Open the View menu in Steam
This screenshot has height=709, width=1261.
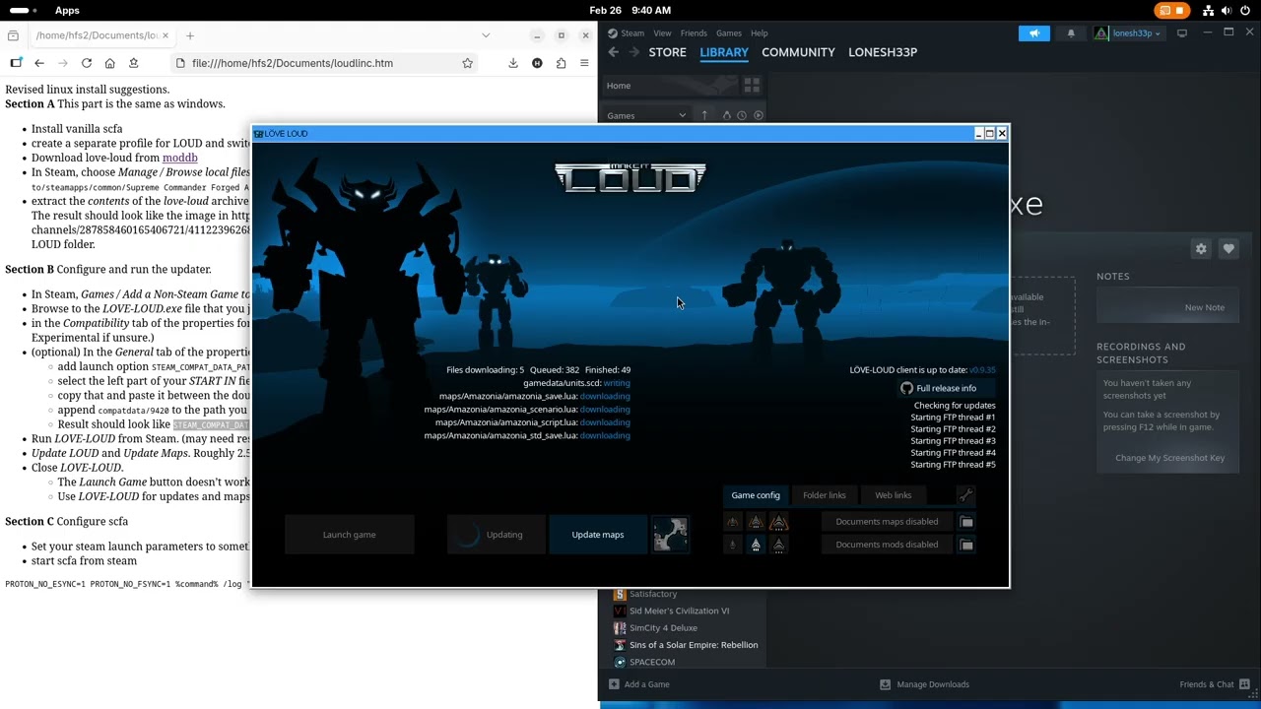pos(662,33)
